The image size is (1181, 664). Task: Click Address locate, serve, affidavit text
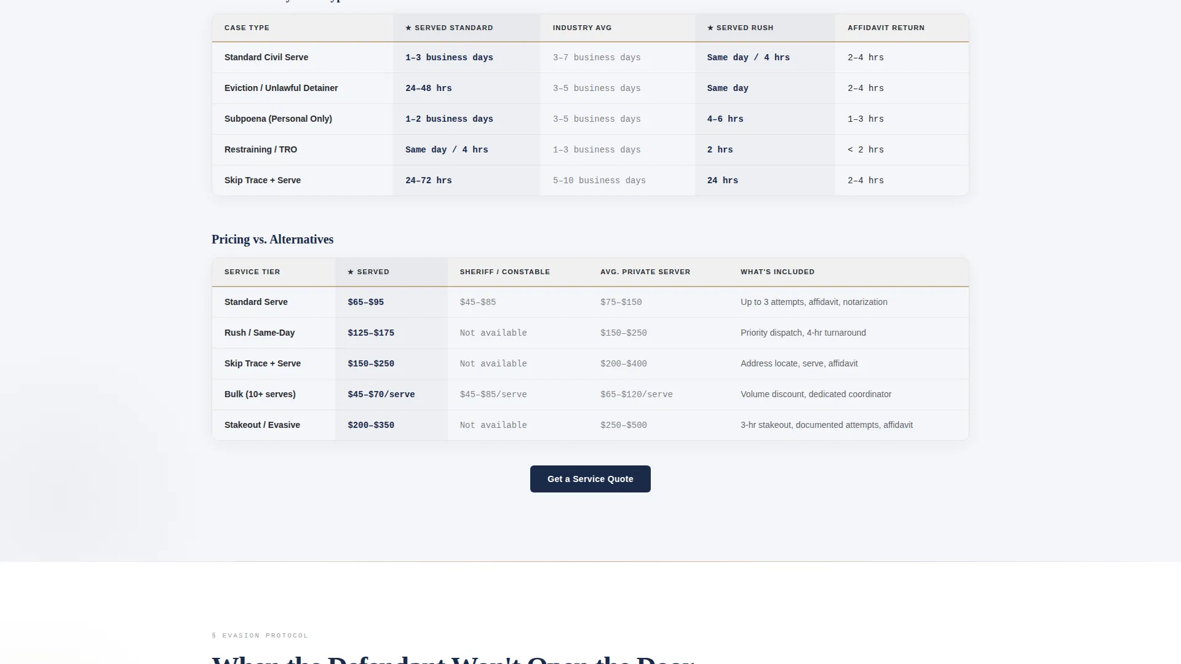(799, 363)
